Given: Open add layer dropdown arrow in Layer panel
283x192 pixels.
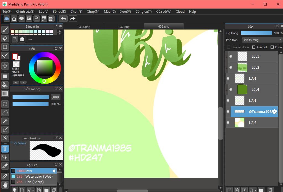Looking at the screenshot, I should coord(255,190).
